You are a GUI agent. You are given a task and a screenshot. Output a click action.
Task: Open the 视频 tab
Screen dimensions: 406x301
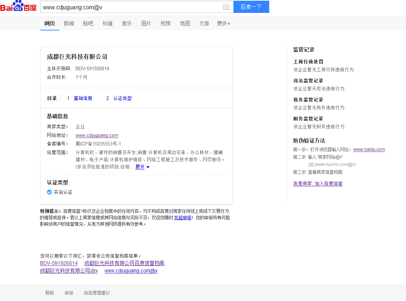point(165,24)
